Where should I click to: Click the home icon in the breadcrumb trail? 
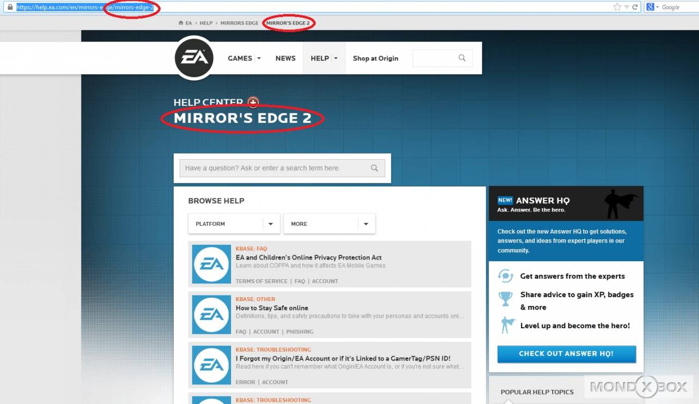[180, 23]
